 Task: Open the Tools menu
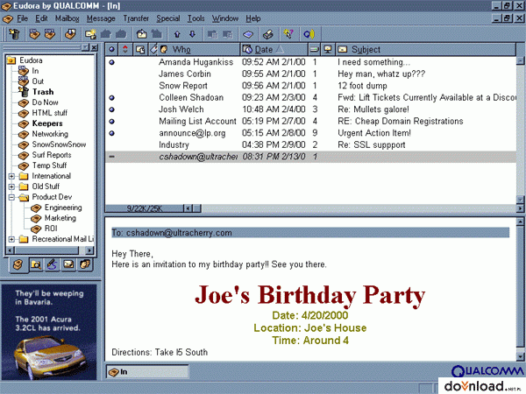point(195,18)
